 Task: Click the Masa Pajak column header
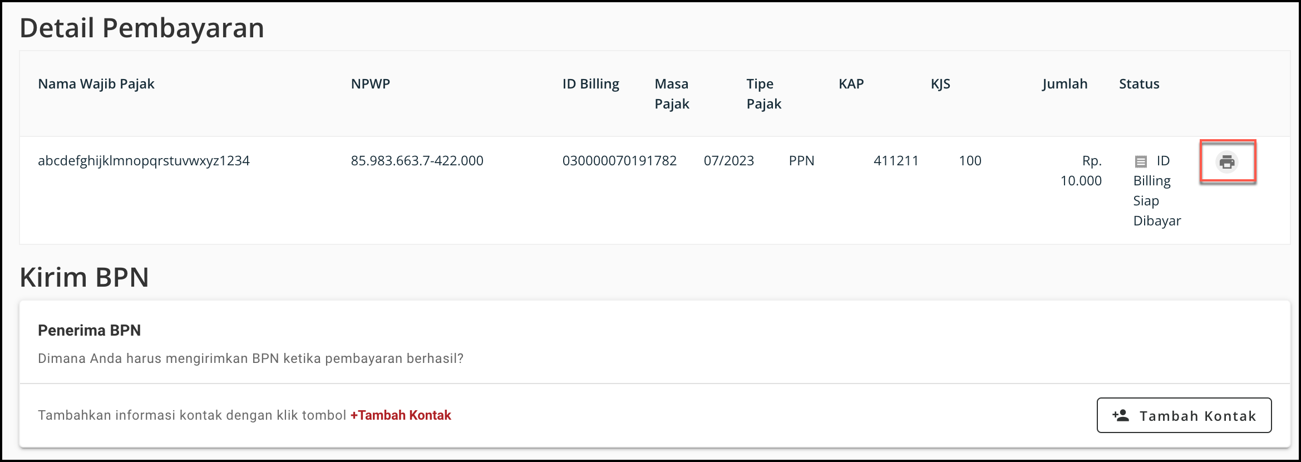point(672,94)
